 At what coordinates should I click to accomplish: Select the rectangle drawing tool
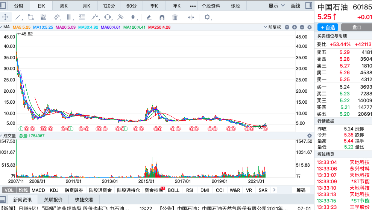(x=30, y=17)
